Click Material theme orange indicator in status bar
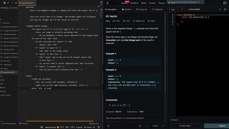 point(58,127)
